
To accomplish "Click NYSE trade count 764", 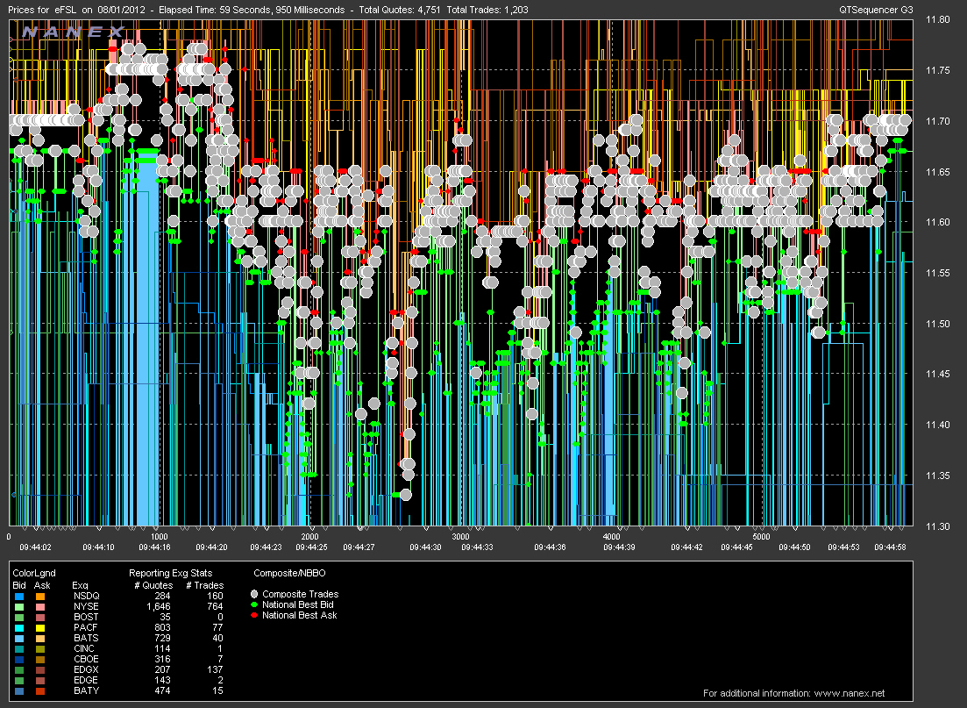I will pyautogui.click(x=215, y=607).
